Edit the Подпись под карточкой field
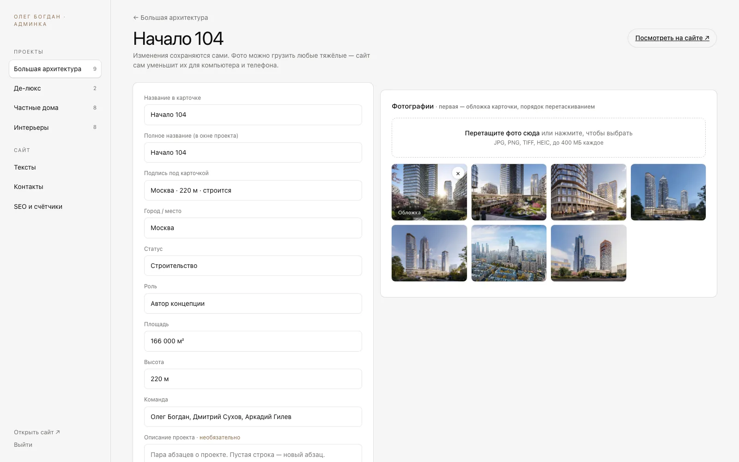 253,190
